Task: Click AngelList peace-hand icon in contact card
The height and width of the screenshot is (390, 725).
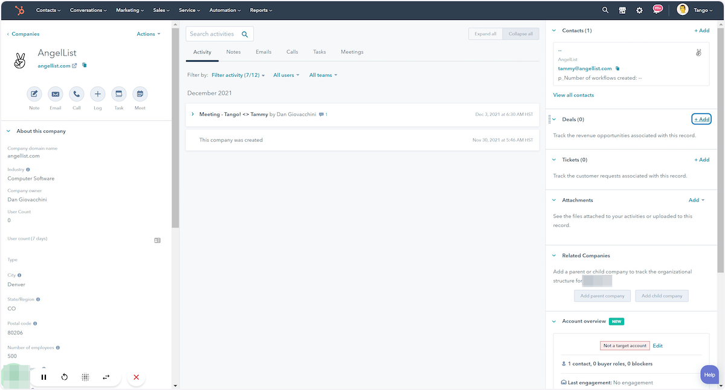Action: 698,53
